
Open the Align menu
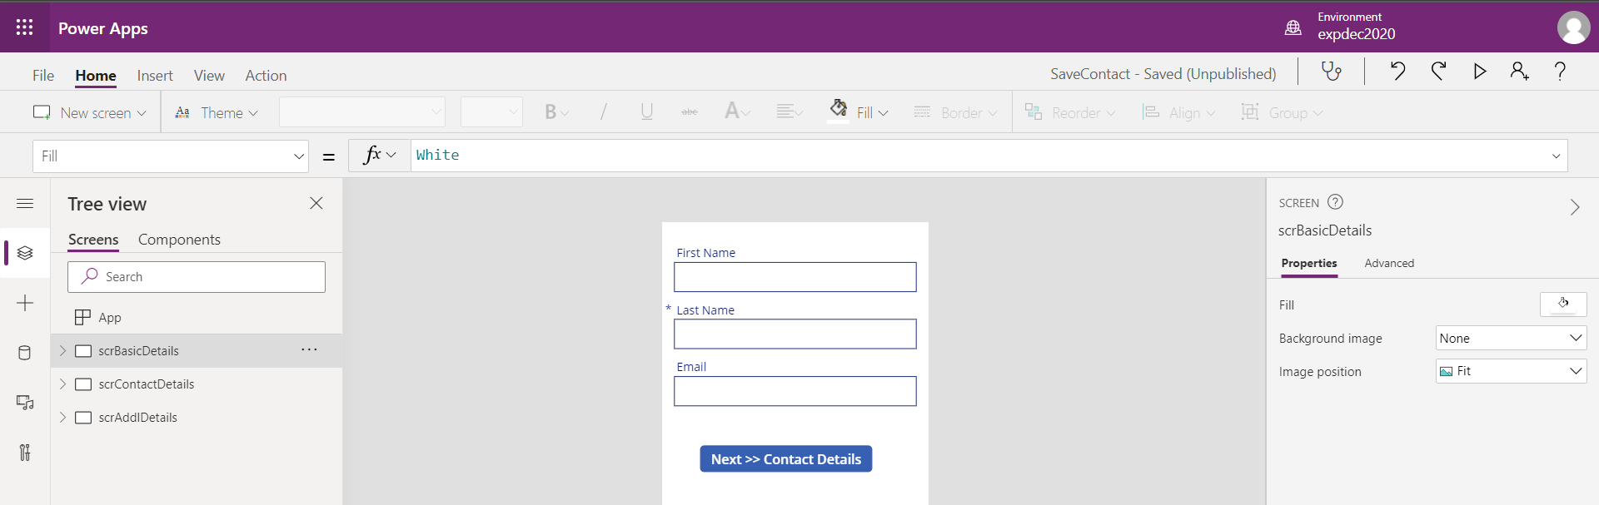[x=1178, y=112]
